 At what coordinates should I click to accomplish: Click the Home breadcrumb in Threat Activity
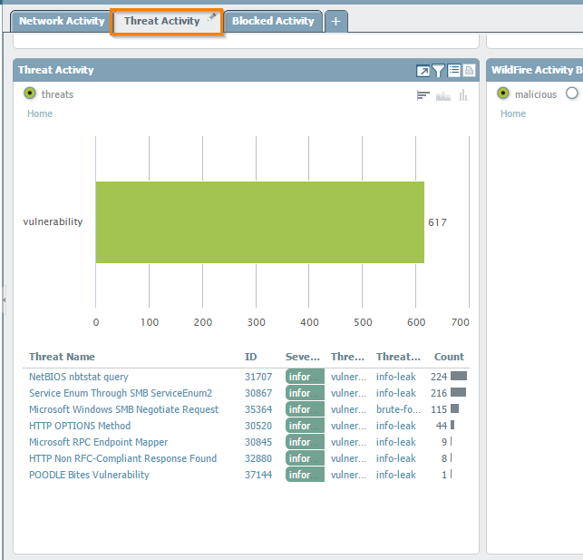click(40, 113)
